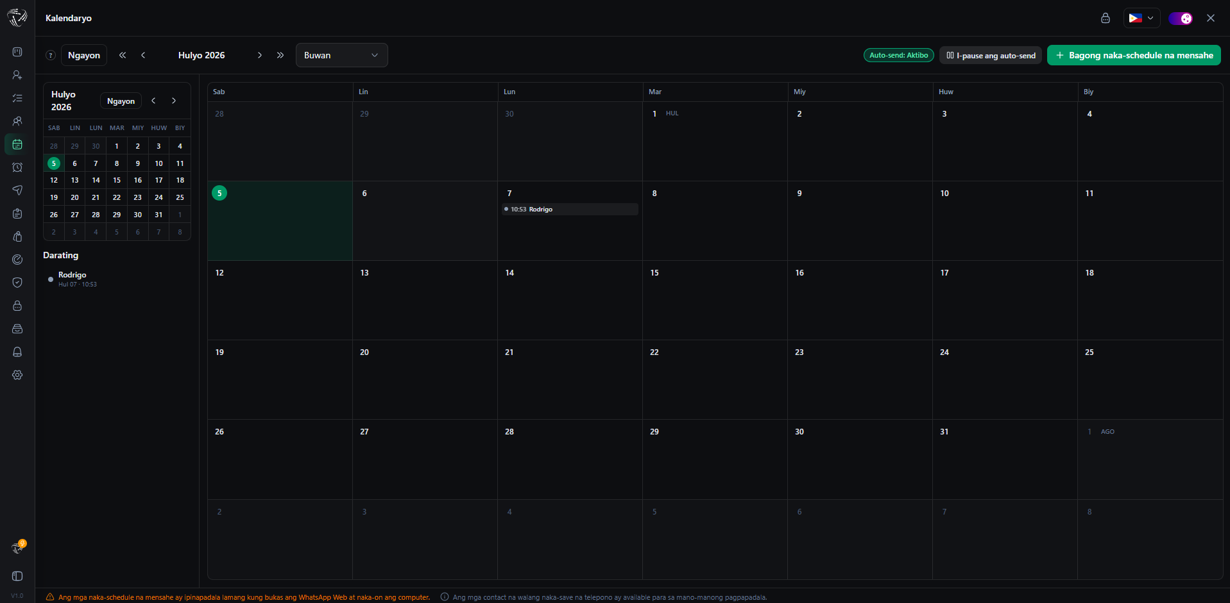Click the badge icon with orange notification

pyautogui.click(x=19, y=547)
